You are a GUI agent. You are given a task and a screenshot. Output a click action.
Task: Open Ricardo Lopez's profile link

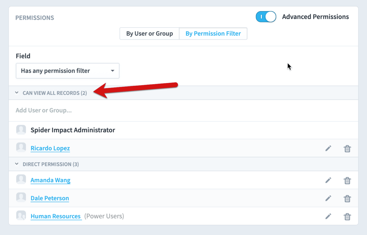pyautogui.click(x=50, y=148)
